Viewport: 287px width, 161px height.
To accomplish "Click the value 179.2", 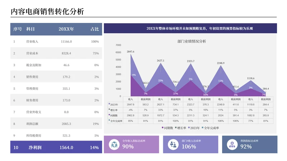I will point(66,77).
